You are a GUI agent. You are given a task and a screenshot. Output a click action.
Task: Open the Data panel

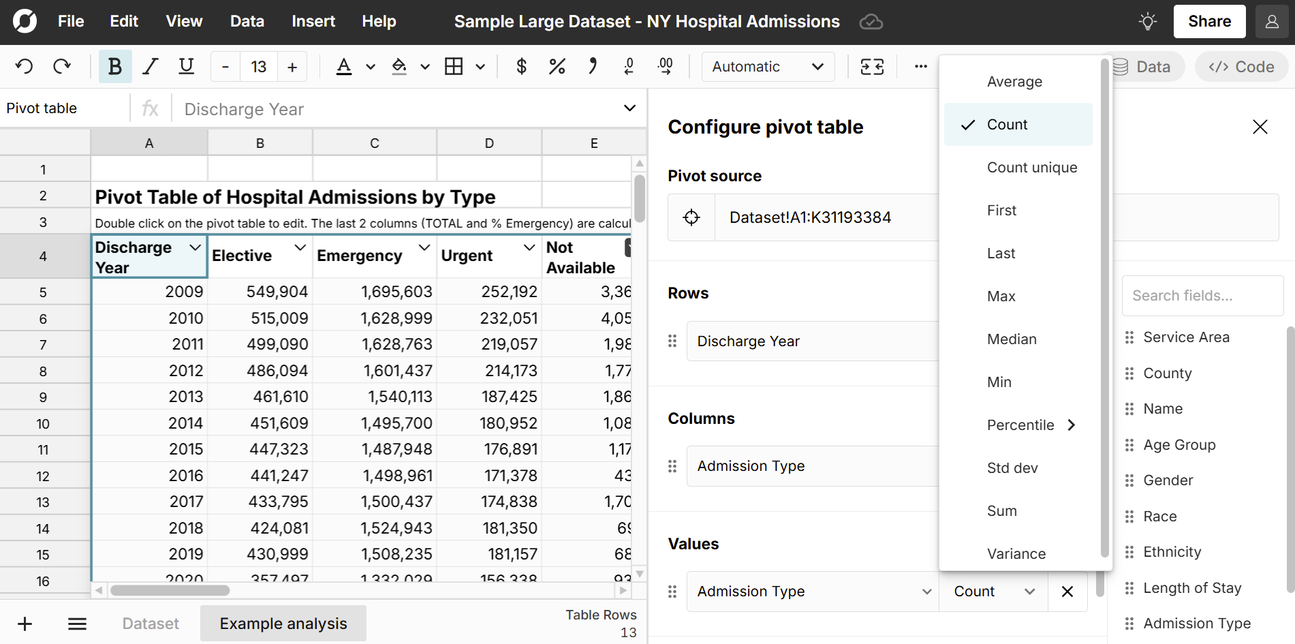coord(1146,66)
